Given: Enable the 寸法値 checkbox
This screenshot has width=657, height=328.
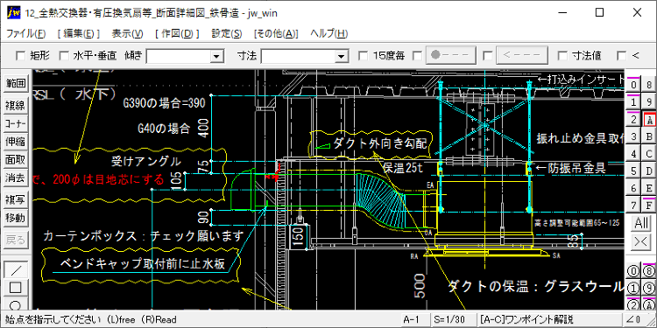Looking at the screenshot, I should click(x=562, y=56).
